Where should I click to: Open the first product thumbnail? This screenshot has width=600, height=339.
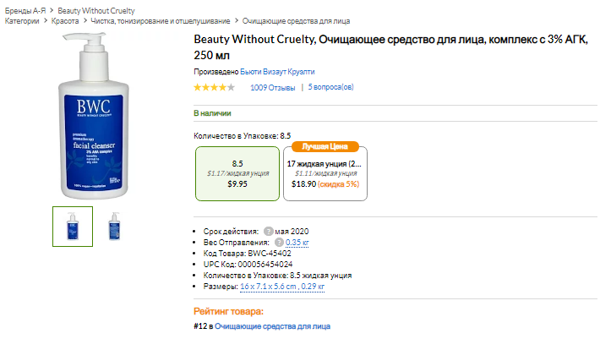click(73, 226)
